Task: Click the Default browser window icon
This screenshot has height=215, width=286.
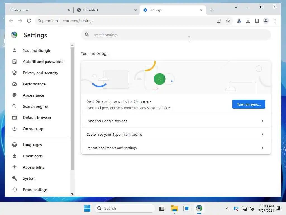Action: (15, 118)
